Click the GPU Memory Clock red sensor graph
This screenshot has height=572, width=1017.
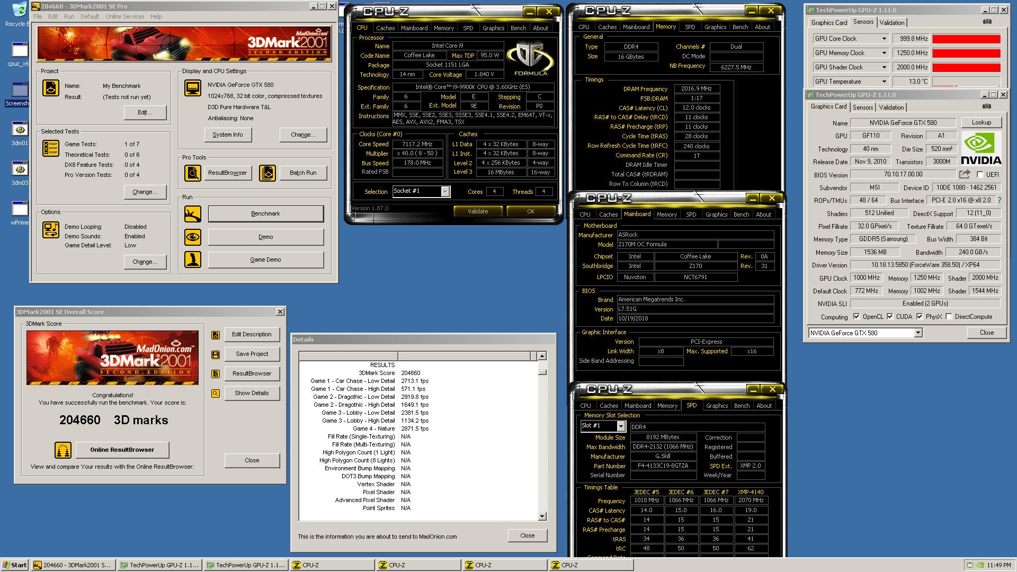[966, 53]
